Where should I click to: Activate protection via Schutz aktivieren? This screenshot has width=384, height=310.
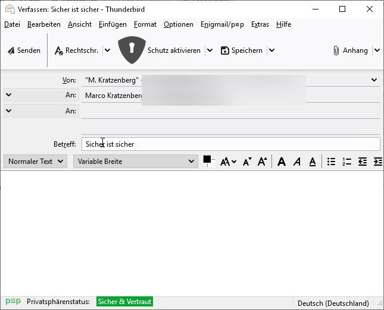[174, 50]
